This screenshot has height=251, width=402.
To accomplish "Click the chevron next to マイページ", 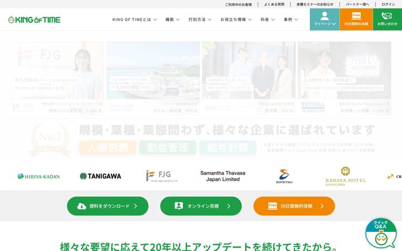I will [x=334, y=24].
